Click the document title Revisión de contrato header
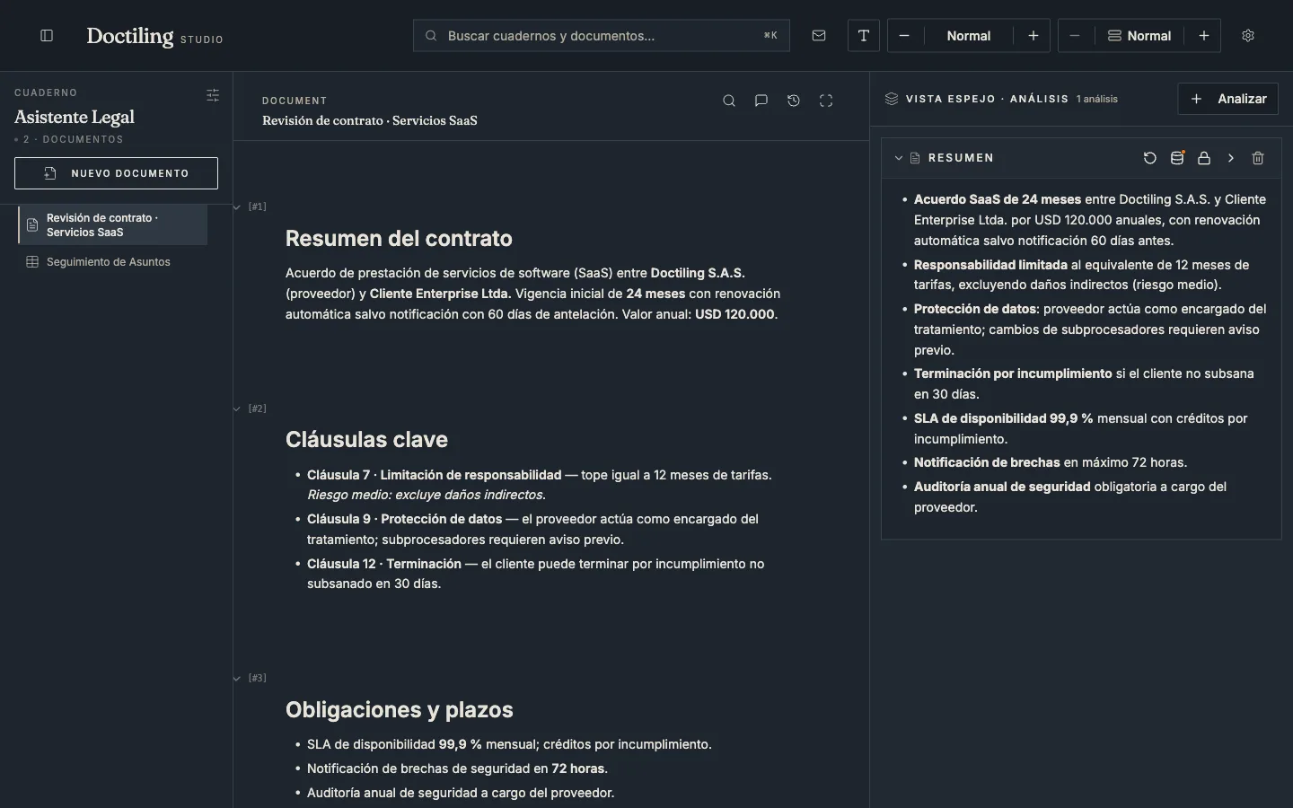1293x808 pixels. click(370, 121)
